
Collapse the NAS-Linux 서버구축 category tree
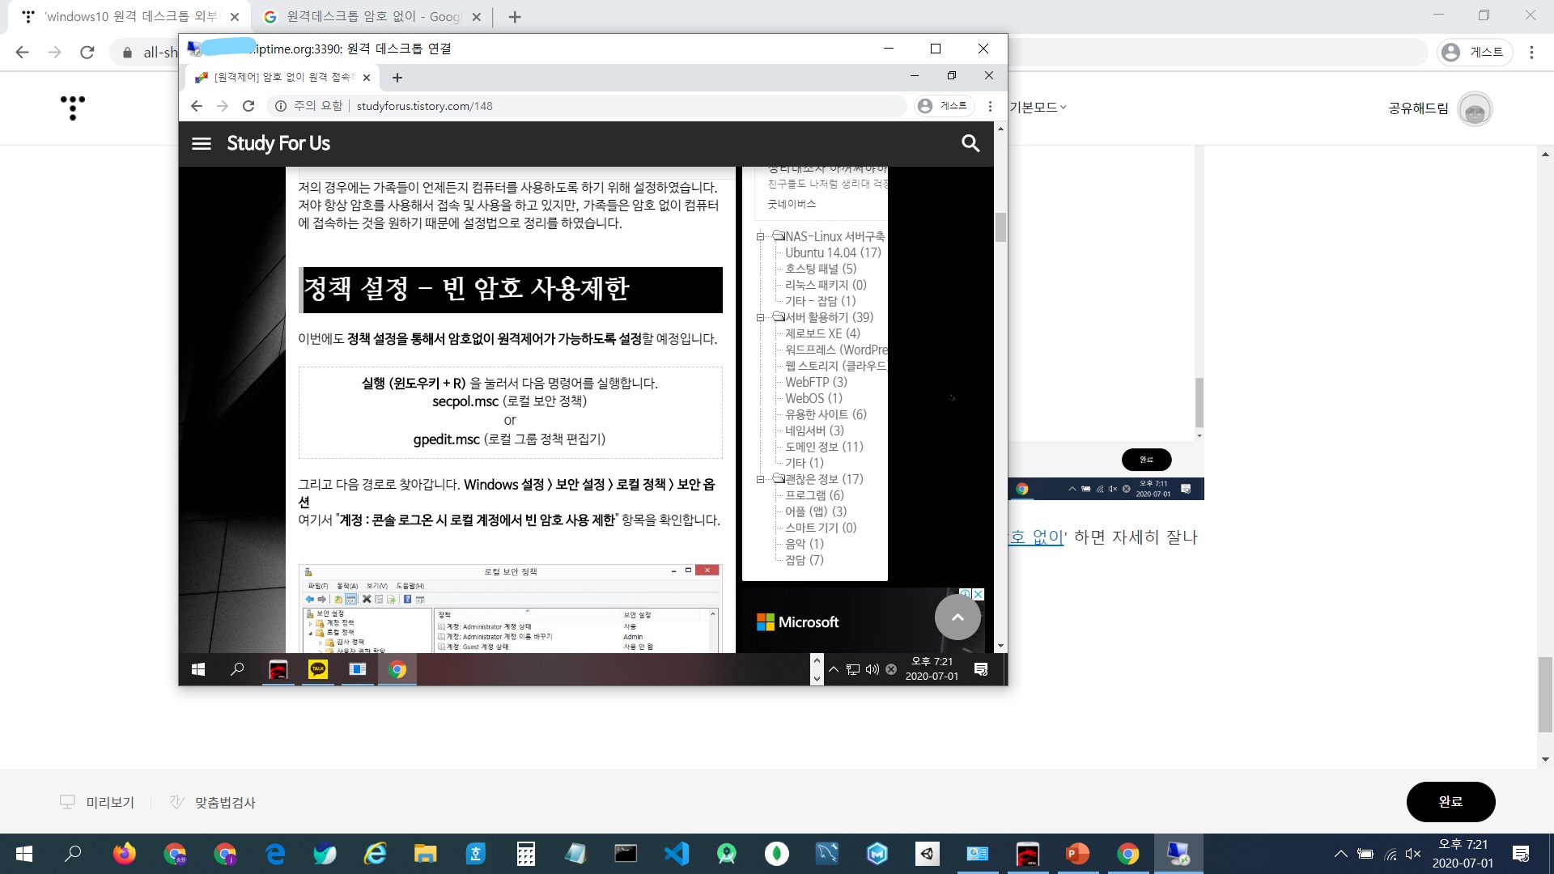(x=760, y=236)
